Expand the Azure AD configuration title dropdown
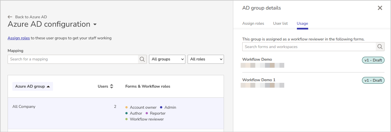This screenshot has height=132, width=391. (95, 24)
